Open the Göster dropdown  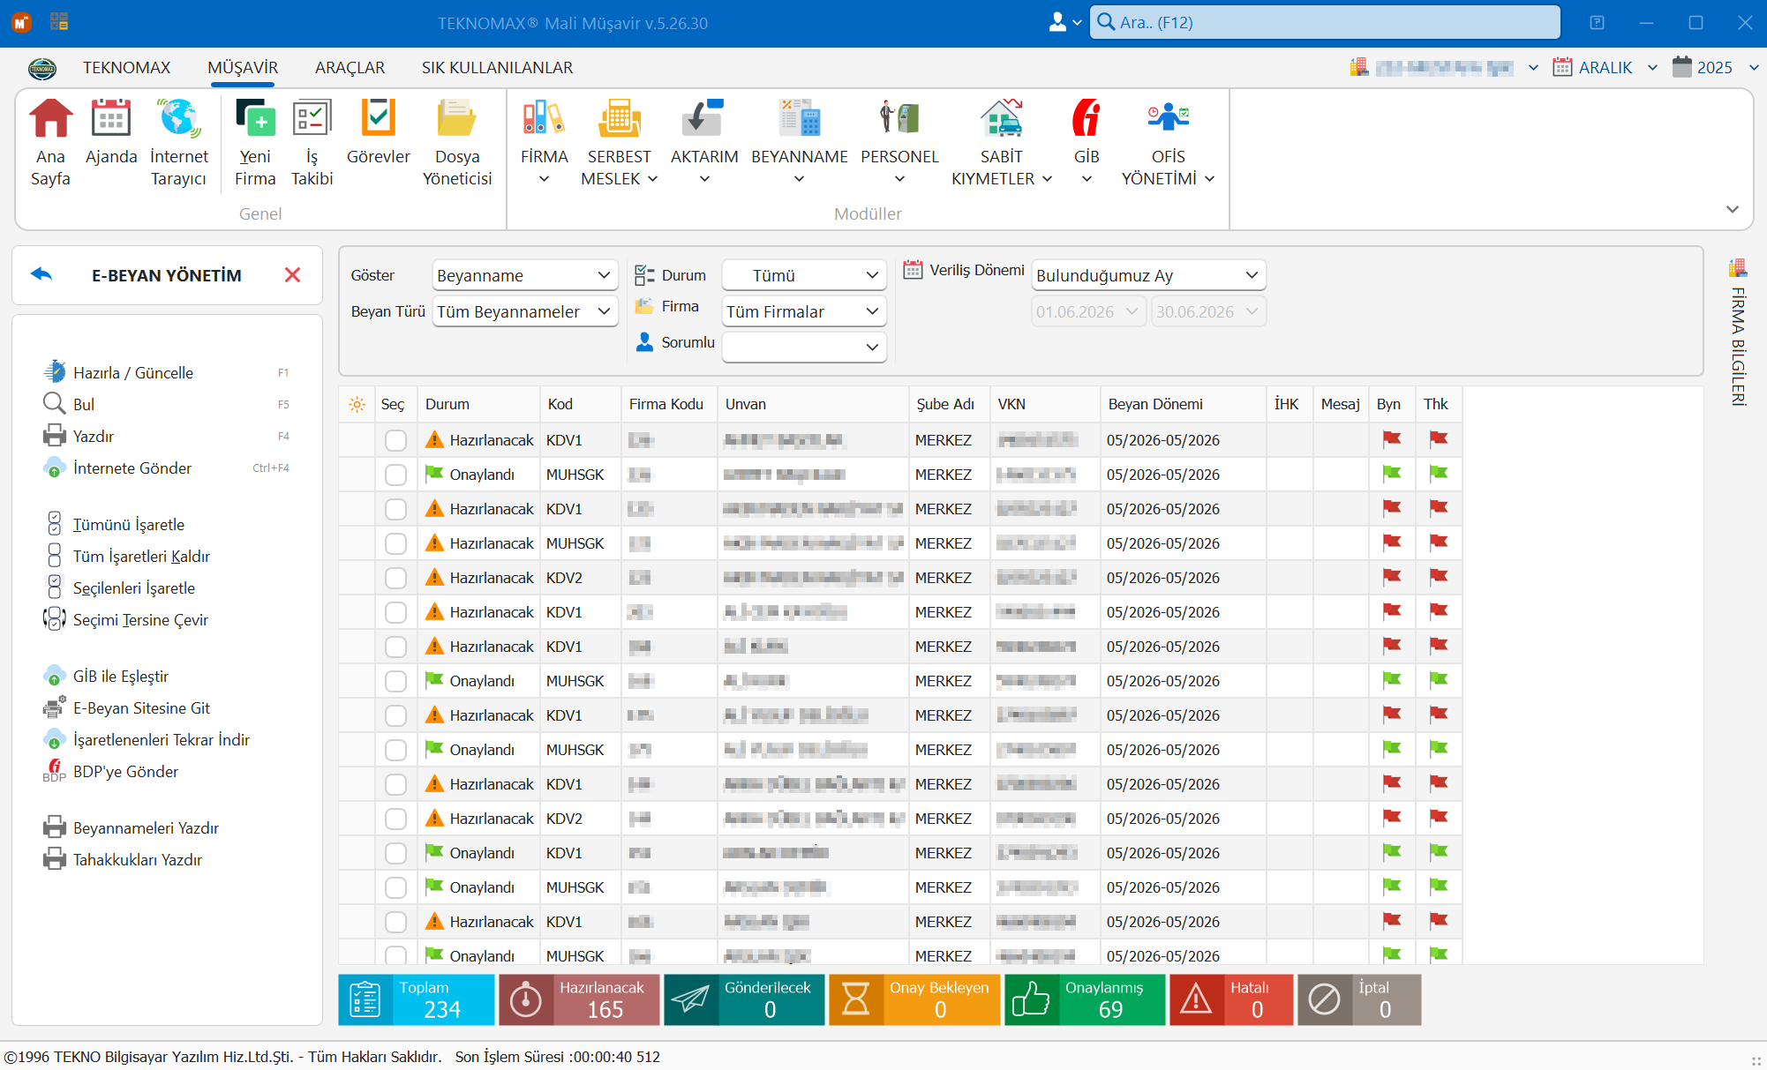tap(524, 275)
